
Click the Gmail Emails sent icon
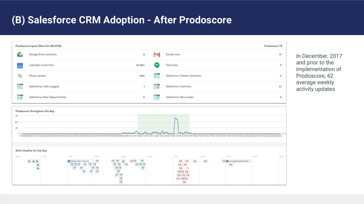[157, 55]
